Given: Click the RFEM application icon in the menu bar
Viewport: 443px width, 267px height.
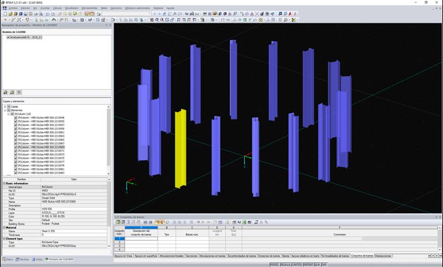Looking at the screenshot, I should click(x=5, y=8).
